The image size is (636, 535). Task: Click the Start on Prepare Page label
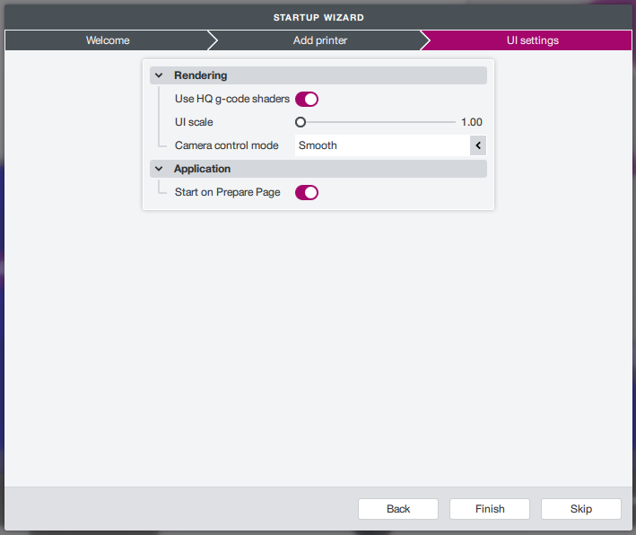click(228, 192)
